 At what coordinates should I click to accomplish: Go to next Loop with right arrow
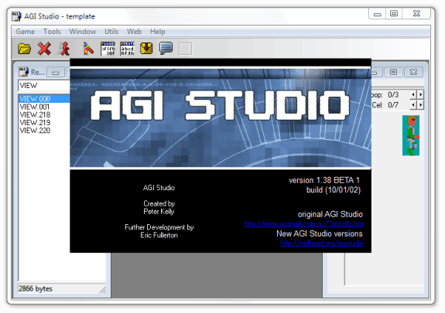pos(420,94)
